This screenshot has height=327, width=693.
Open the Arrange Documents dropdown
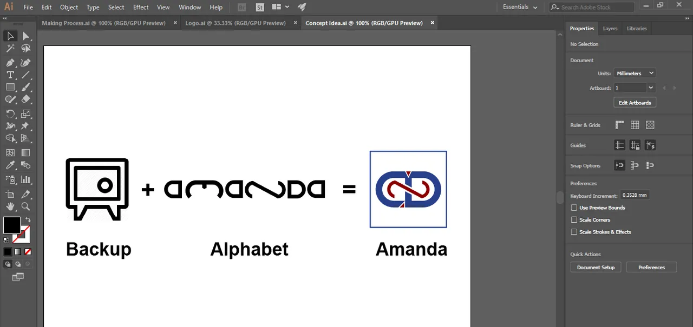280,7
